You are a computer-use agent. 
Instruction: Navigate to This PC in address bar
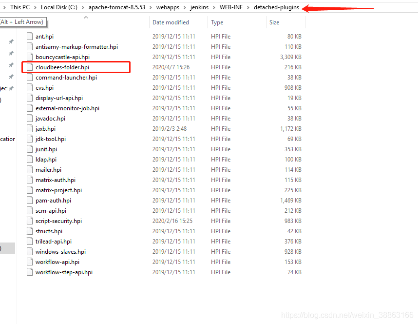tap(19, 7)
